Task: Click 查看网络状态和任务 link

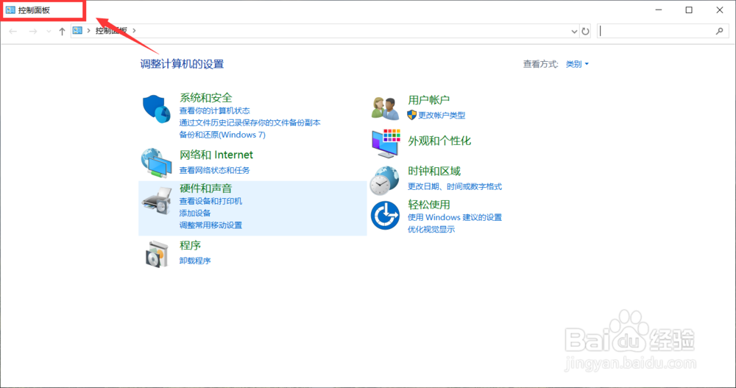Action: coord(214,170)
